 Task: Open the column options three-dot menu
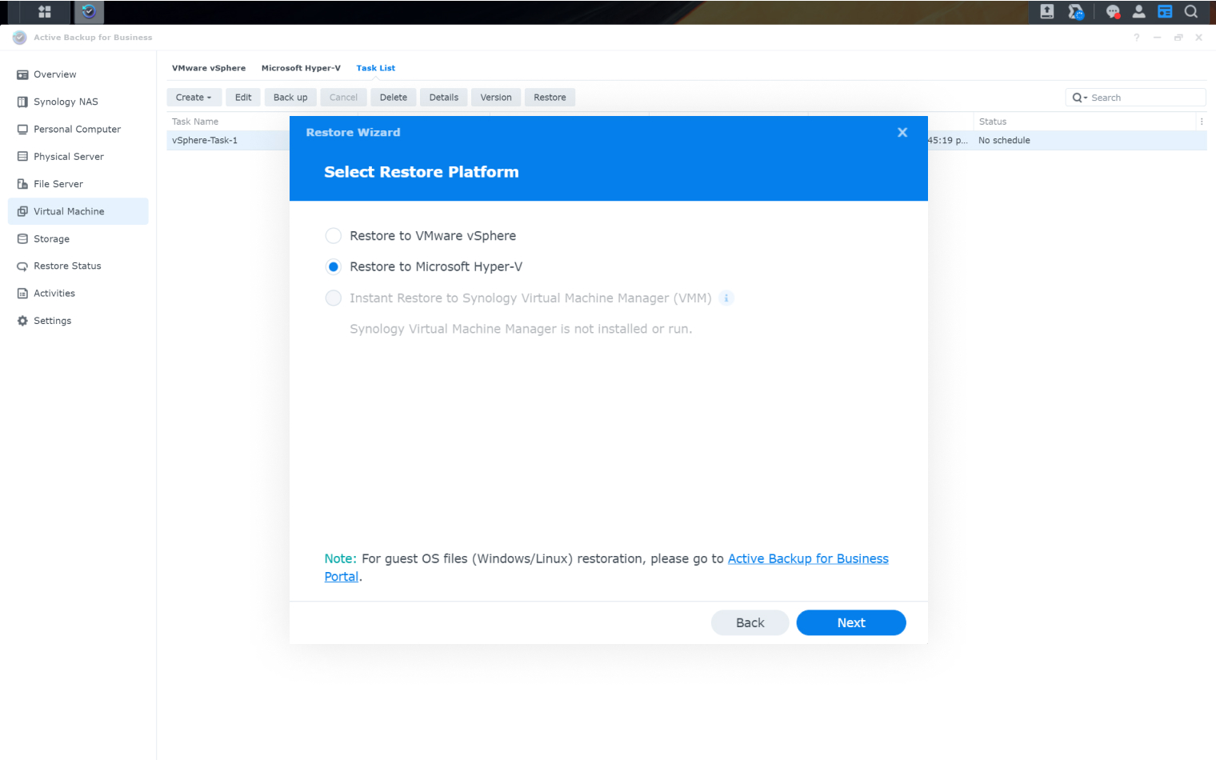pyautogui.click(x=1202, y=121)
